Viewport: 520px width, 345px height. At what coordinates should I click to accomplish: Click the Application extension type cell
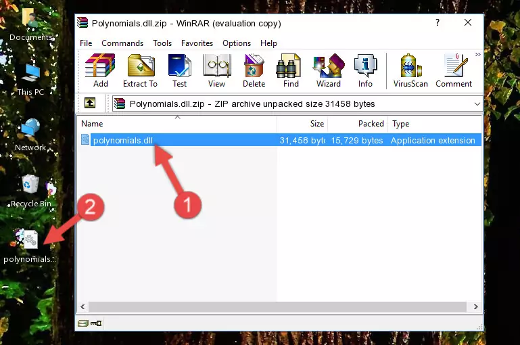[x=433, y=140]
